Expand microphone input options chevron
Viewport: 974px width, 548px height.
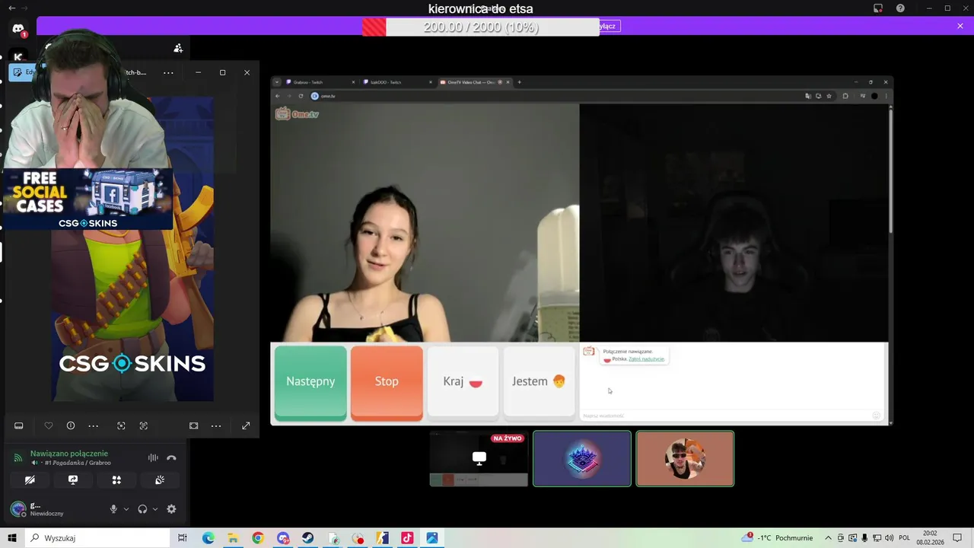point(126,509)
